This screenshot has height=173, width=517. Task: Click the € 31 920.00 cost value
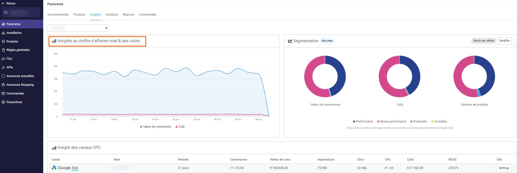415,168
